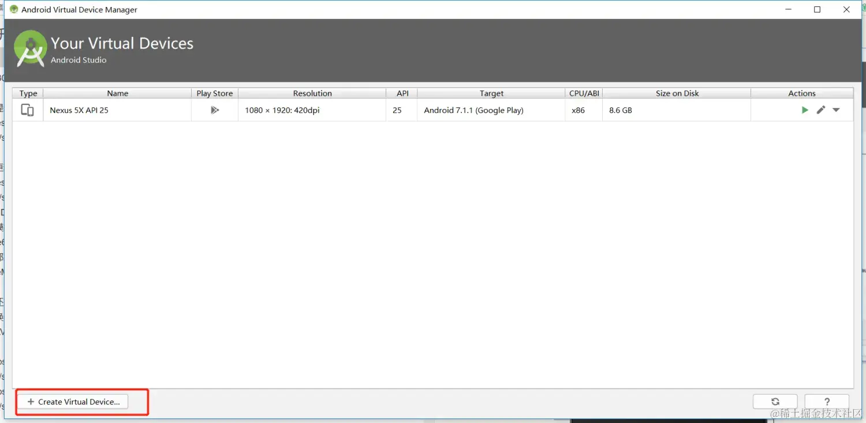Click the API value 25 cell
This screenshot has width=866, height=423.
pos(402,110)
